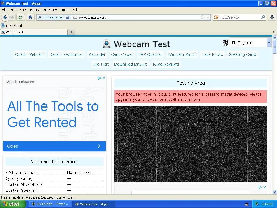Open the Read Reviews link
Image resolution: width=277 pixels, height=208 pixels.
point(166,64)
